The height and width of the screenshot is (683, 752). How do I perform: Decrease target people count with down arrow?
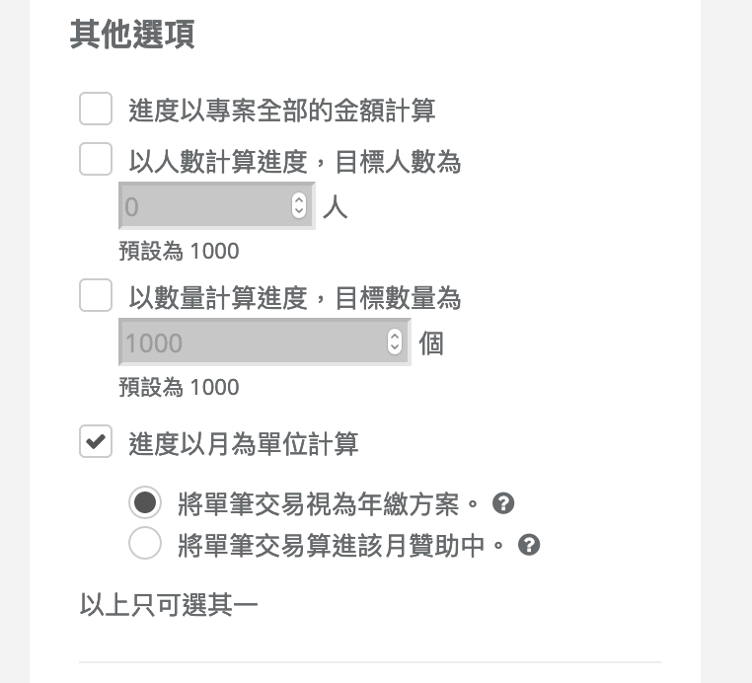point(299,211)
